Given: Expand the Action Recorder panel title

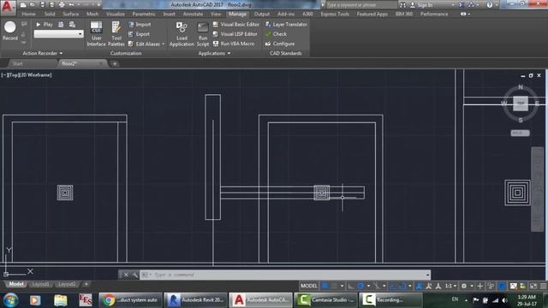Looking at the screenshot, I should [42, 53].
